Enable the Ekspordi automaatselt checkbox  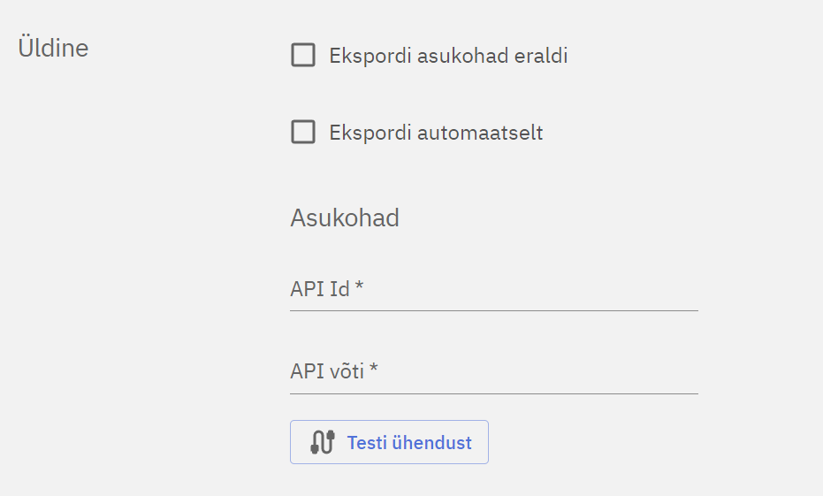tap(303, 133)
